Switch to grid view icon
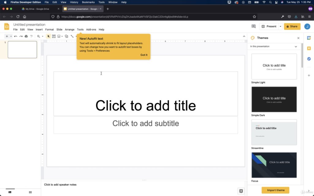The height and width of the screenshot is (196, 314). point(30,192)
